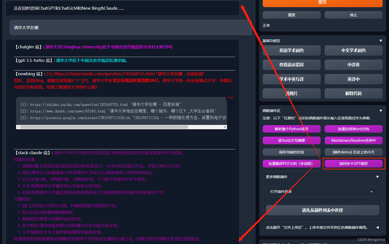The width and height of the screenshot is (389, 244).
Task: Select 中文学术润色 function
Action: (x=354, y=50)
